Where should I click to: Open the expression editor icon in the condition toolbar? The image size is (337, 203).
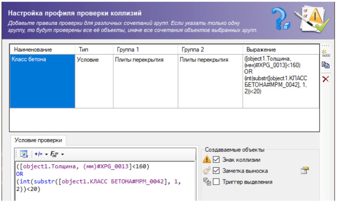(x=24, y=154)
